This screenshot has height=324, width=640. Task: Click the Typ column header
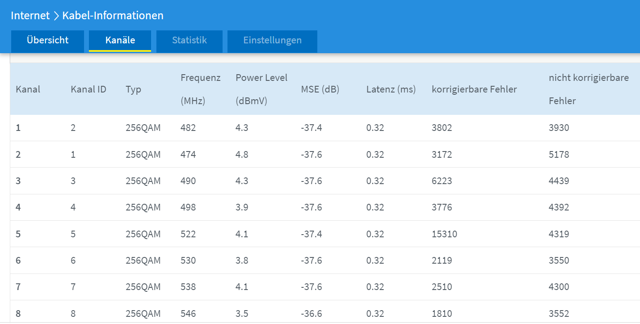click(x=133, y=89)
